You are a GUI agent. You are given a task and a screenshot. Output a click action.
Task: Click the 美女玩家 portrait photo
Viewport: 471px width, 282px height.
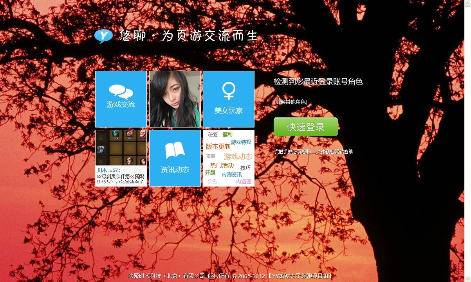click(x=175, y=99)
